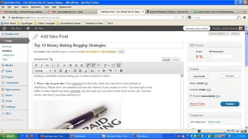248x139 pixels.
Task: Open the All Categories tab
Action: [198, 122]
